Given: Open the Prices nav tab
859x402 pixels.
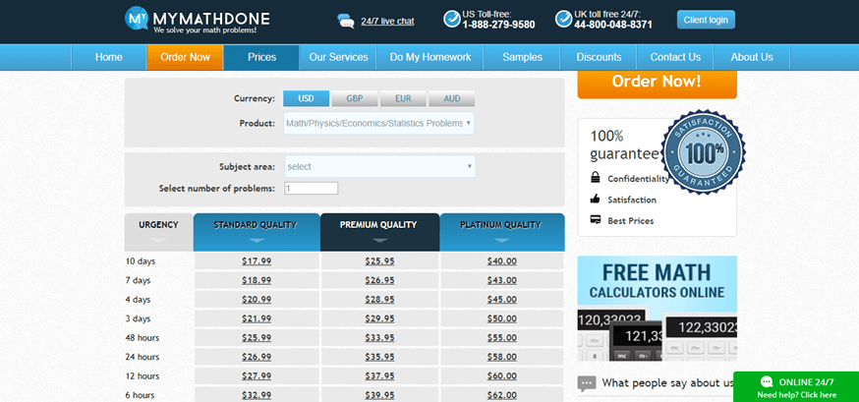Looking at the screenshot, I should [x=261, y=57].
